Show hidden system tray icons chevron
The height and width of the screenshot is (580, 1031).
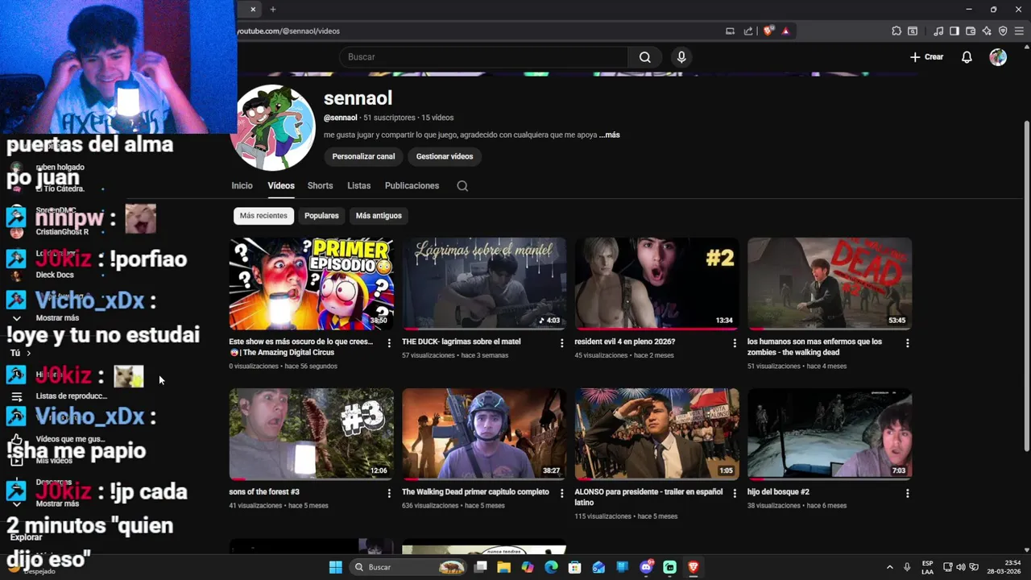[889, 567]
